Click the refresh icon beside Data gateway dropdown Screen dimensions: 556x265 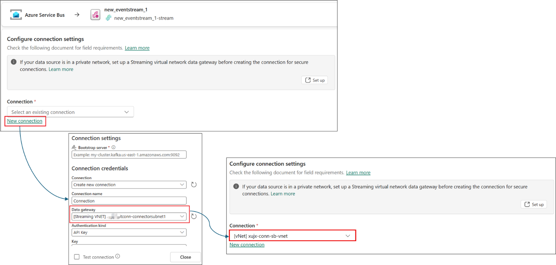(194, 216)
